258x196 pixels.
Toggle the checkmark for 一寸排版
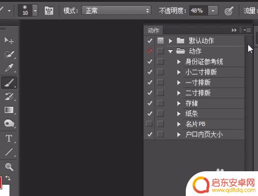[x=150, y=83]
